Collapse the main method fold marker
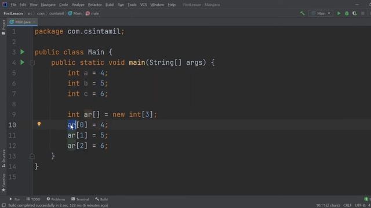The height and width of the screenshot is (208, 371). pos(32,63)
